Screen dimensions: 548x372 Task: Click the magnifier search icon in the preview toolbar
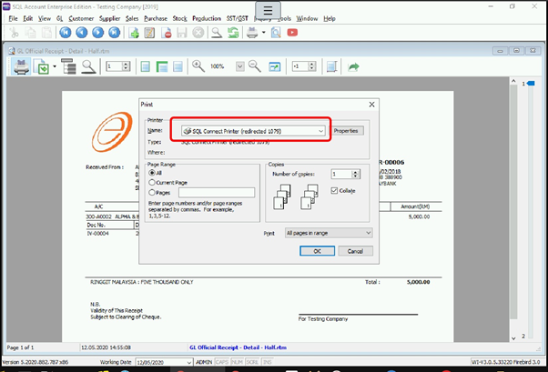pos(89,67)
